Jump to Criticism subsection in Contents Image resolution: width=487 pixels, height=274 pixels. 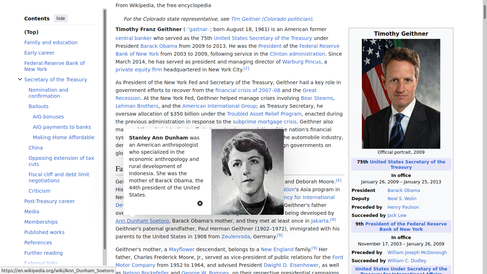pos(40,191)
